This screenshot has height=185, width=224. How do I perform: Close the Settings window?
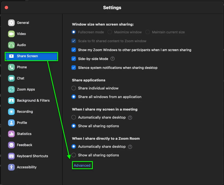point(6,7)
